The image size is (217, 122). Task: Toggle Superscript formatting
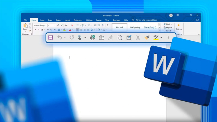[x=55, y=30]
